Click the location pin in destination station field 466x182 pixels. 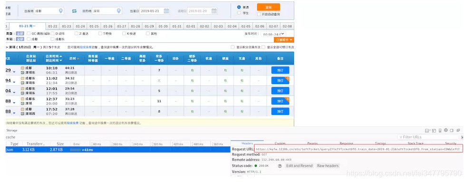pos(118,10)
